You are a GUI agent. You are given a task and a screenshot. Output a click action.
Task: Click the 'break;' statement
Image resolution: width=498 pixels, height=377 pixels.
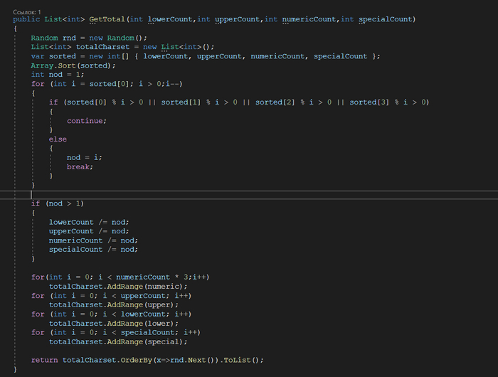(81, 166)
